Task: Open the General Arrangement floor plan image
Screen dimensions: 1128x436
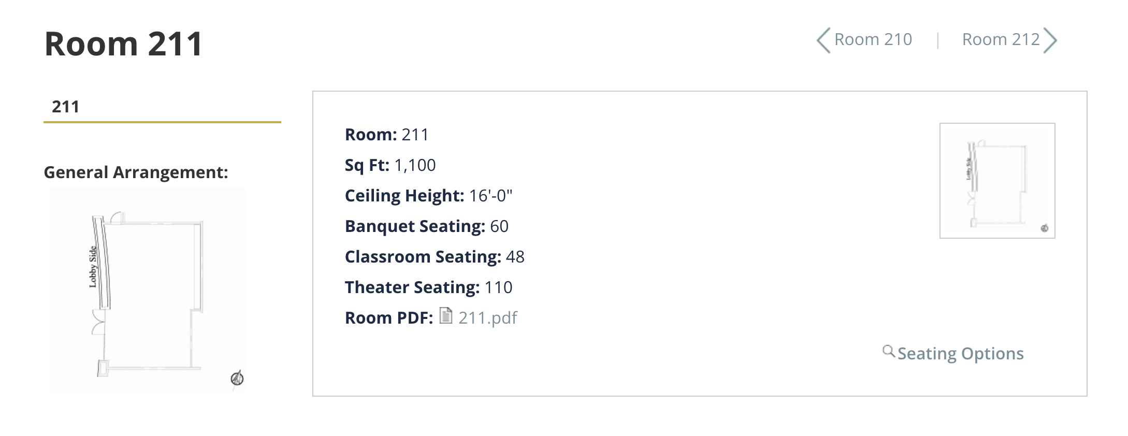Action: point(148,290)
